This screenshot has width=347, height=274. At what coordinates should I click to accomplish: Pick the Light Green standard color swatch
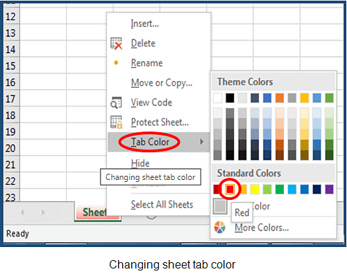pyautogui.click(x=267, y=190)
